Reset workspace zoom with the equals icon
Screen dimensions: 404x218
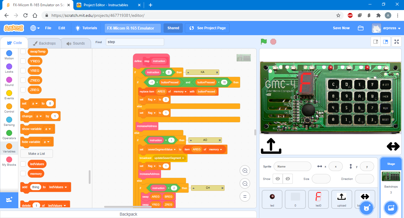pyautogui.click(x=245, y=196)
